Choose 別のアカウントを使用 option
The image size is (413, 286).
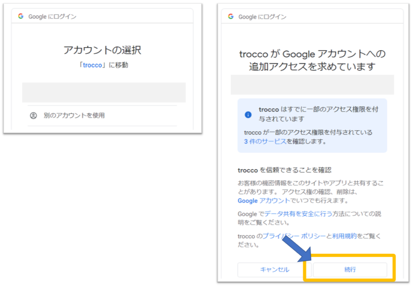74,115
